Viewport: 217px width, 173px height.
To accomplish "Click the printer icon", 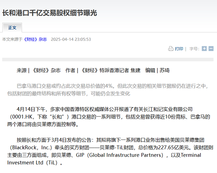I will (x=171, y=49).
